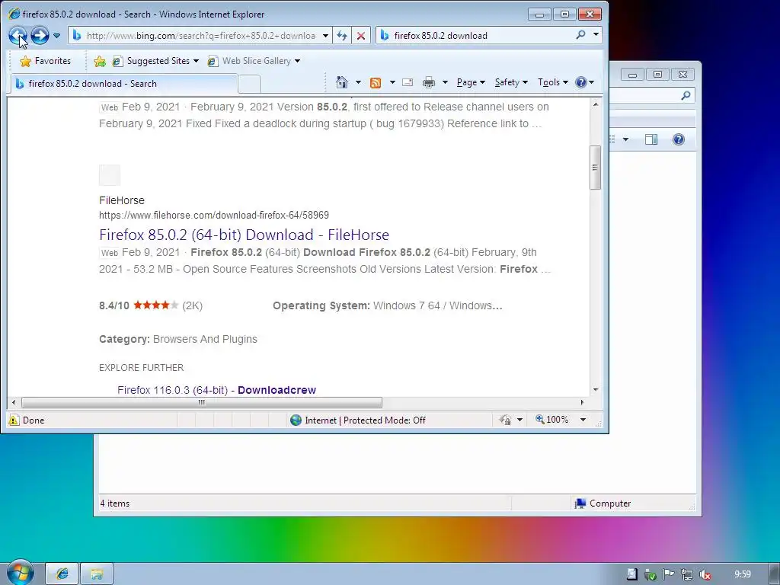Go forward with the Forward arrow button
Viewport: 780px width, 585px height.
pos(40,35)
